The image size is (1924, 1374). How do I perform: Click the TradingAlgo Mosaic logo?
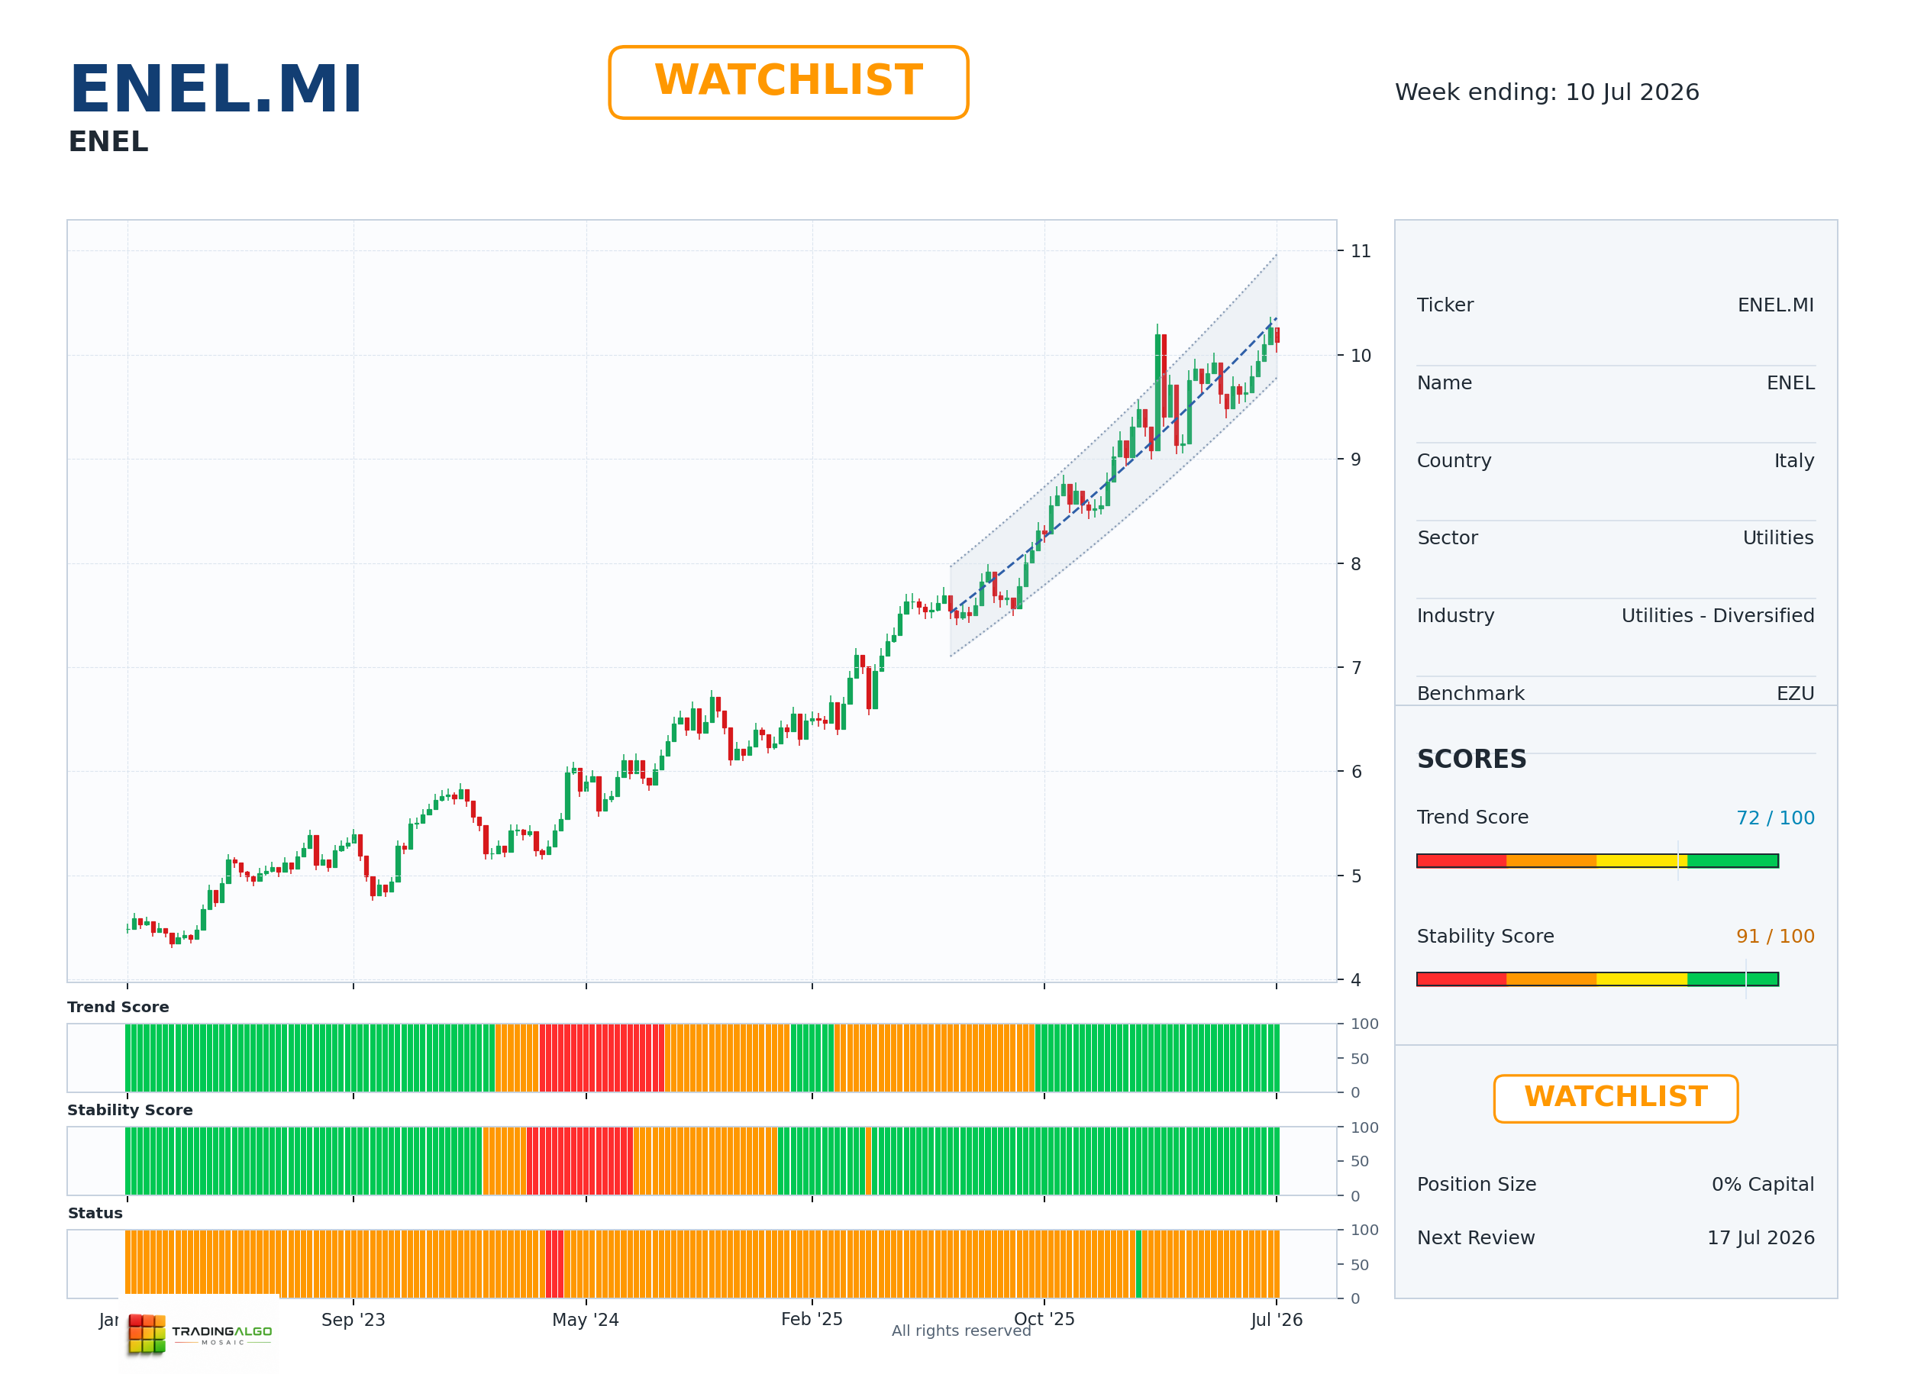(x=200, y=1334)
